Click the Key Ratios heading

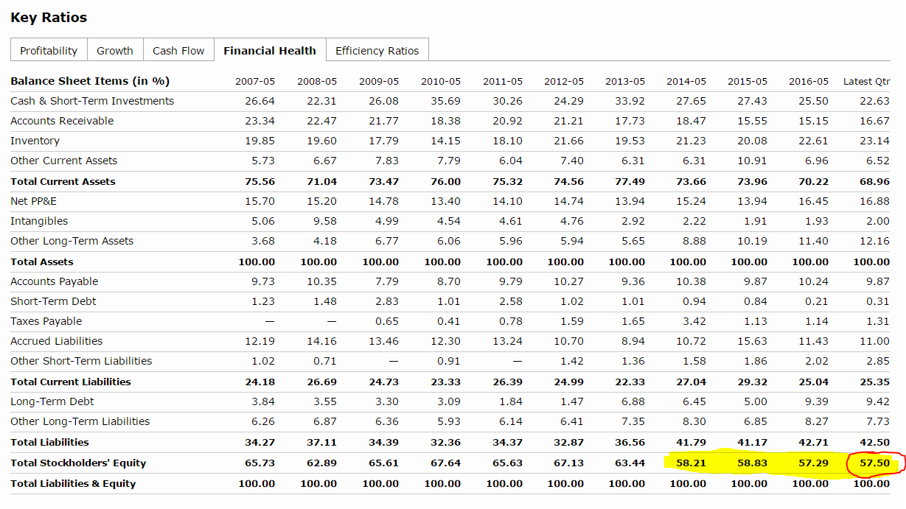click(49, 18)
